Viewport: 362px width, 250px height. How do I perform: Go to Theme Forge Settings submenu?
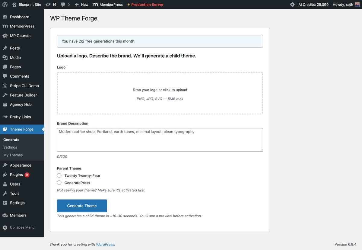tap(10, 147)
